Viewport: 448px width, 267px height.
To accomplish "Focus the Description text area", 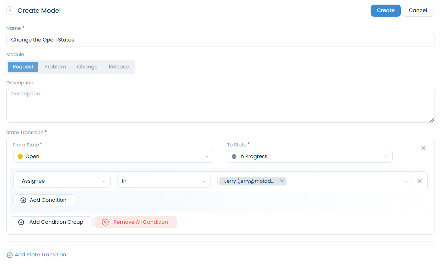I will point(220,105).
